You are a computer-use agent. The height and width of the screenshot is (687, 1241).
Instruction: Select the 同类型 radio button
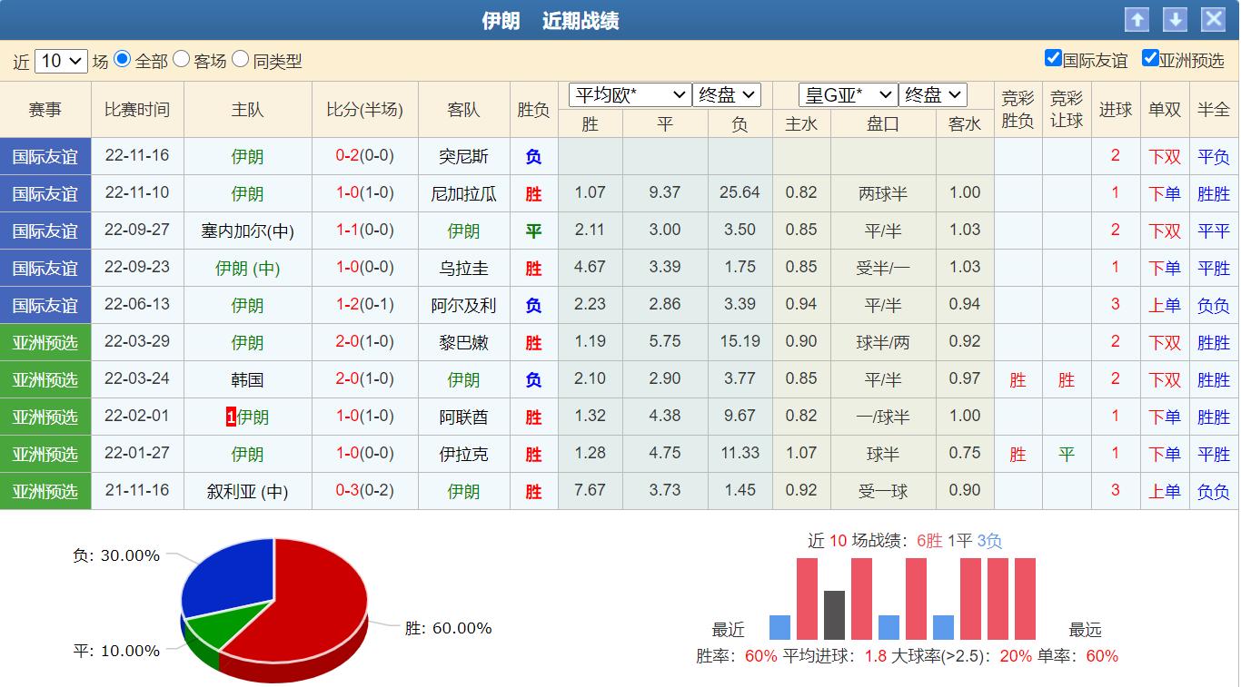(241, 59)
